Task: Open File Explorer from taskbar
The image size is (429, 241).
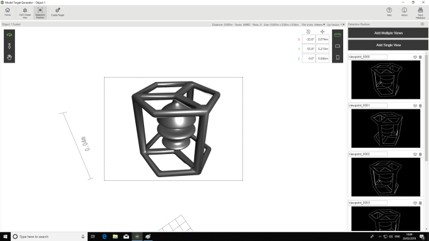Action: [115, 237]
